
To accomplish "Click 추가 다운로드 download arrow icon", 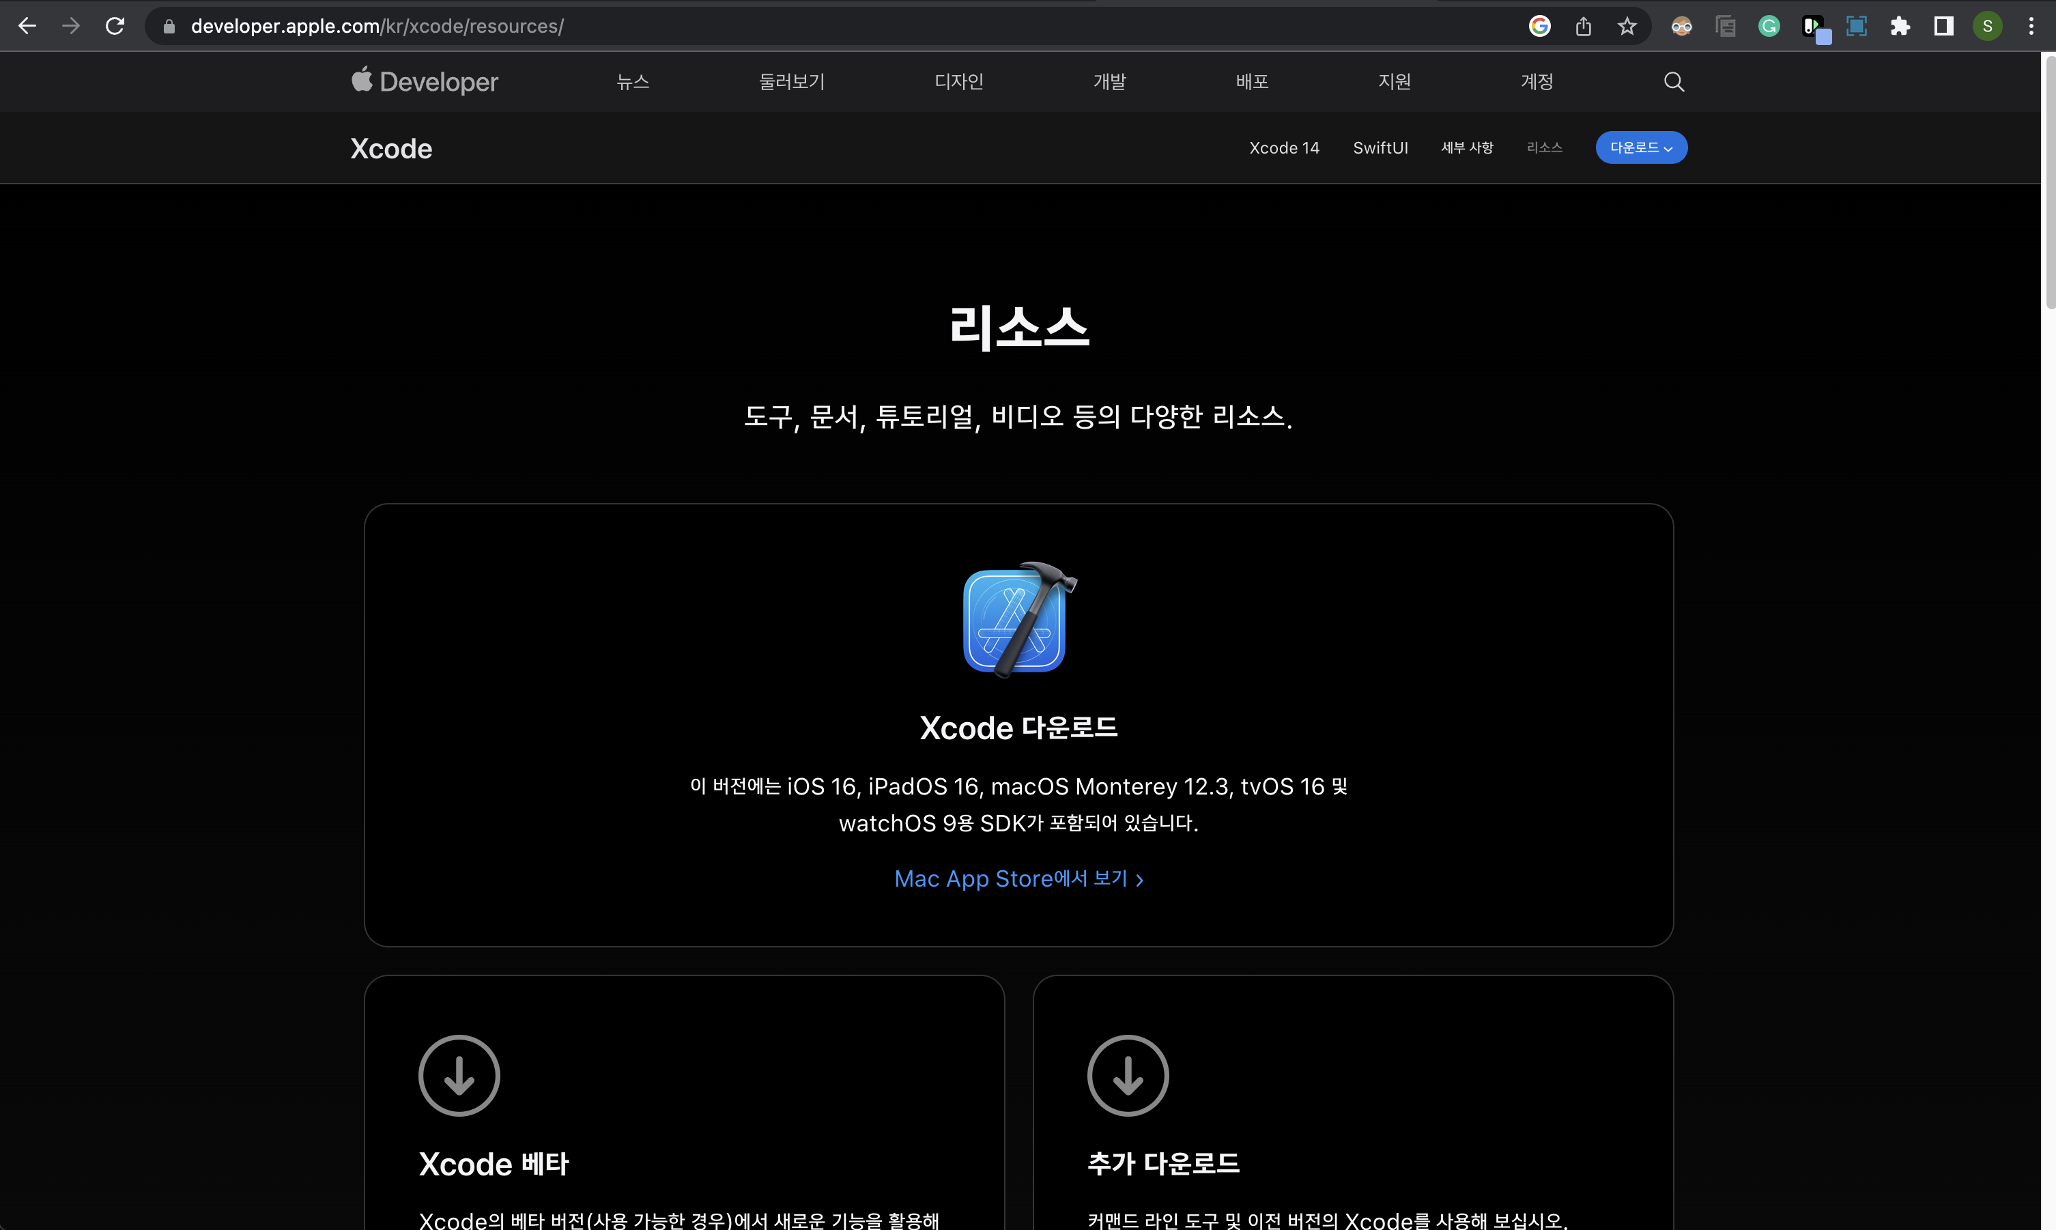I will pos(1127,1075).
